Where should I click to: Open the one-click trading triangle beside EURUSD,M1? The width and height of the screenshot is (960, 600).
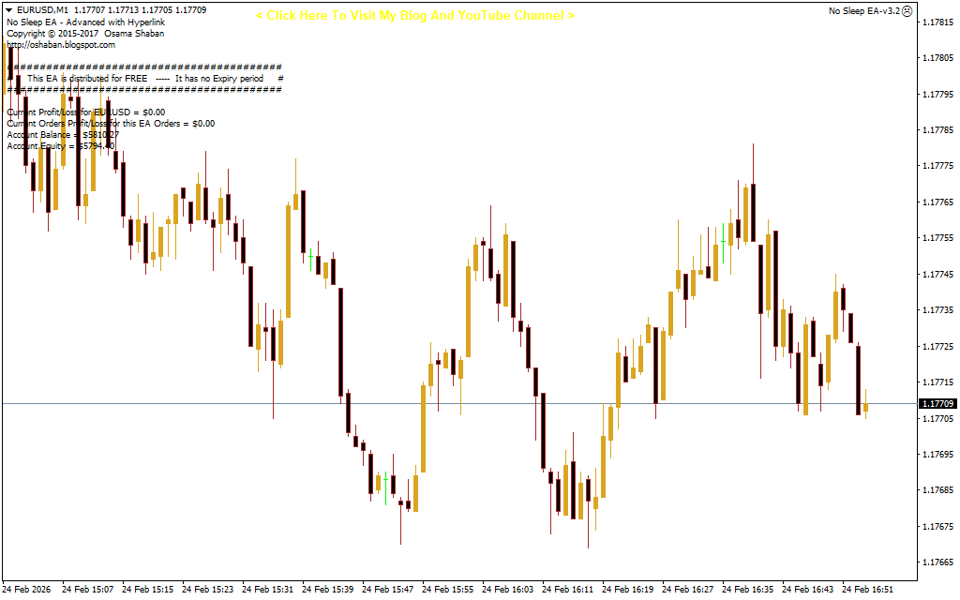click(x=9, y=9)
